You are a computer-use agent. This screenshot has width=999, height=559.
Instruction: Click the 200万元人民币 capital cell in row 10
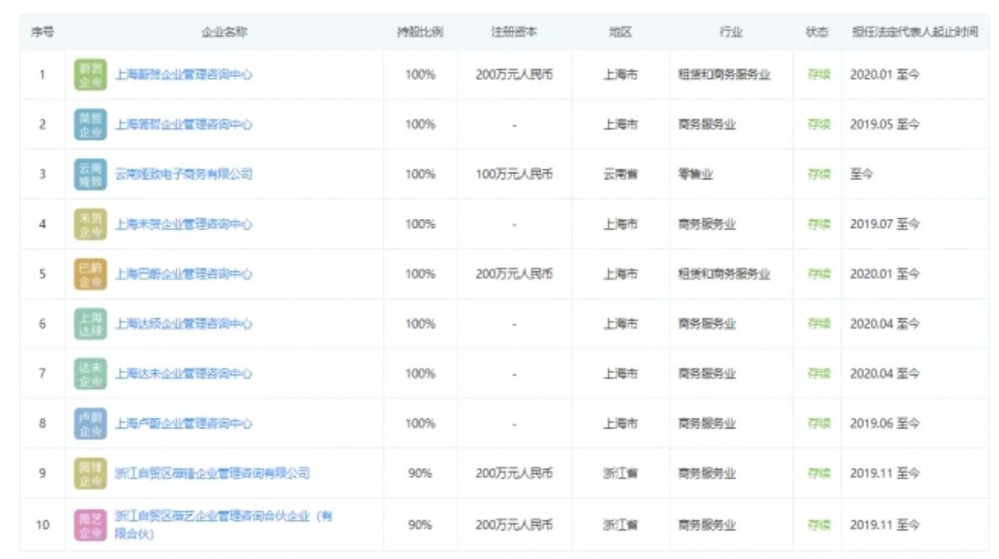pos(514,524)
